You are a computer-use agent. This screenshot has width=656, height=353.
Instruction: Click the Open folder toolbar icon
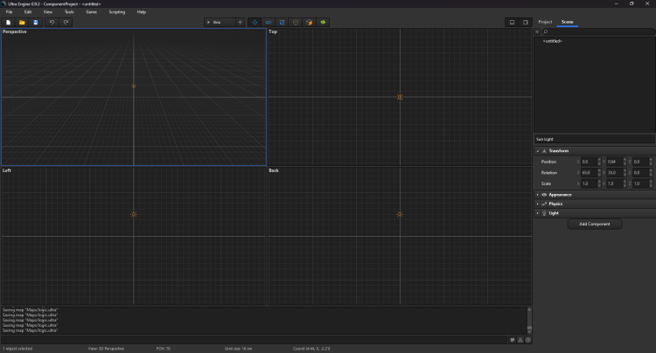point(22,22)
